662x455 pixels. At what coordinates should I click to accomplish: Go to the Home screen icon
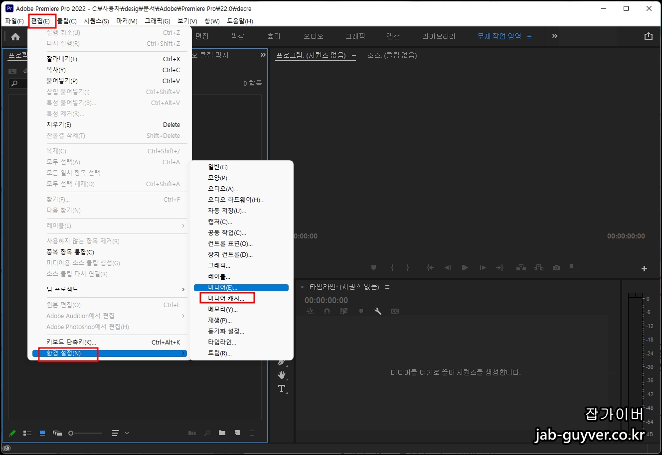15,36
